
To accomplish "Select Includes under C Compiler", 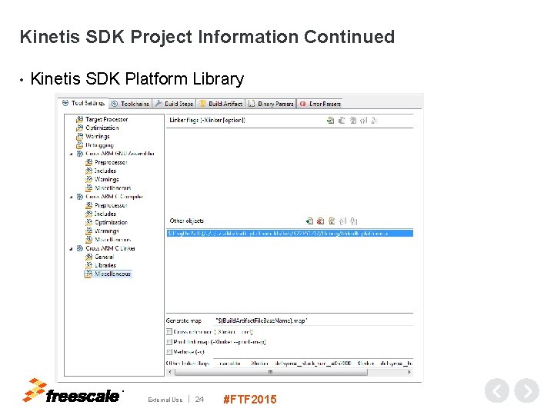I will pos(105,214).
